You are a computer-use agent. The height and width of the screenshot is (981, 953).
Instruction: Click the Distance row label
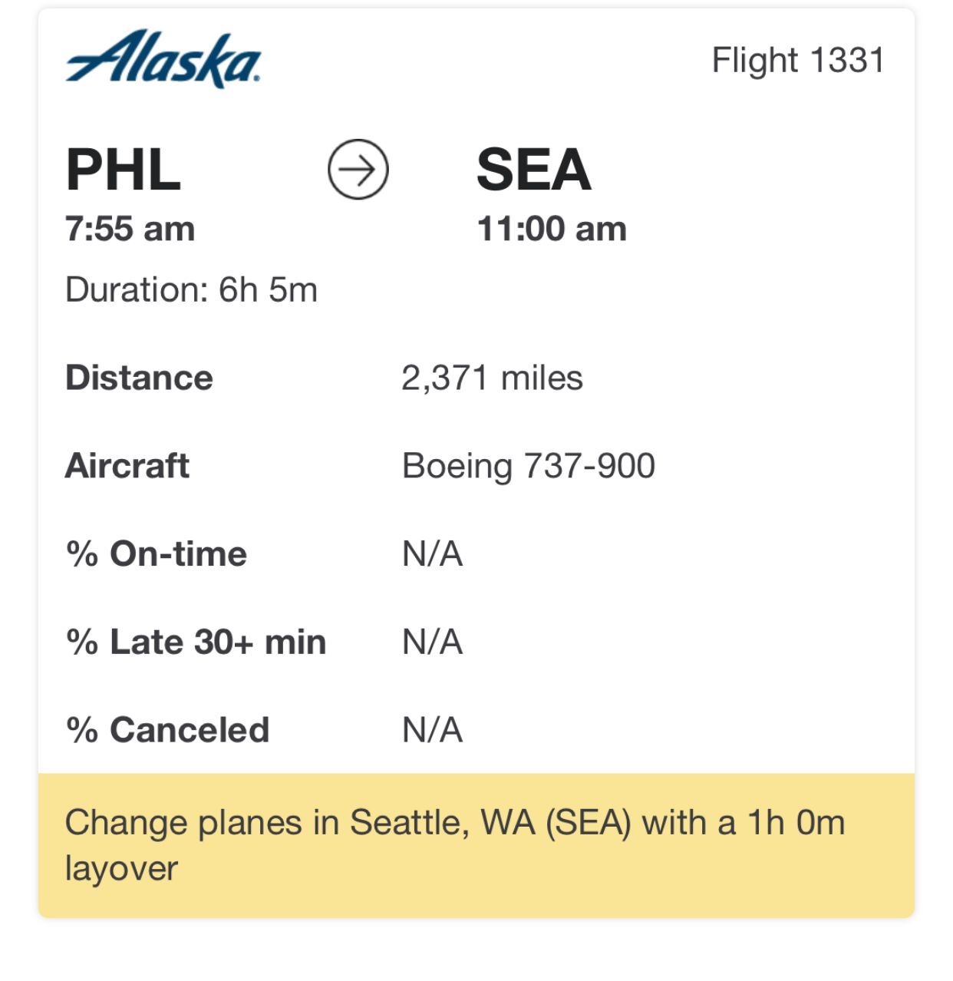pyautogui.click(x=140, y=378)
